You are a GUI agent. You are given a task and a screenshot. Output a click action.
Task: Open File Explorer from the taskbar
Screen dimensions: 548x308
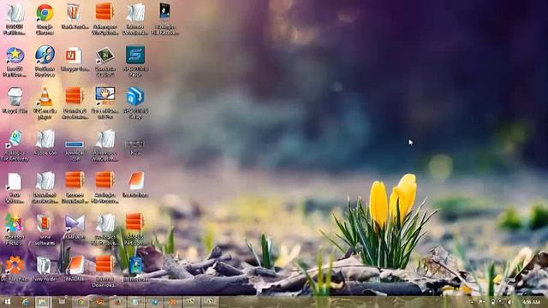(43, 302)
